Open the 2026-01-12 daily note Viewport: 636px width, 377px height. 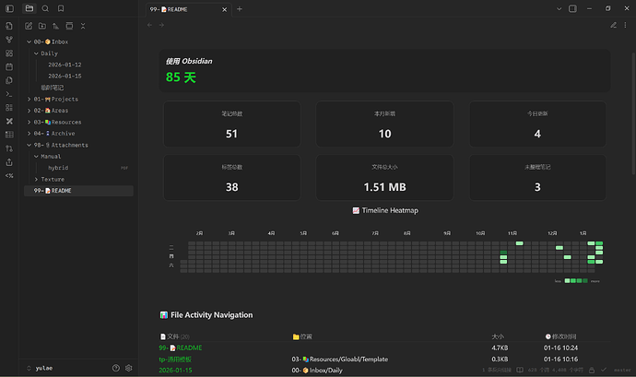[65, 65]
